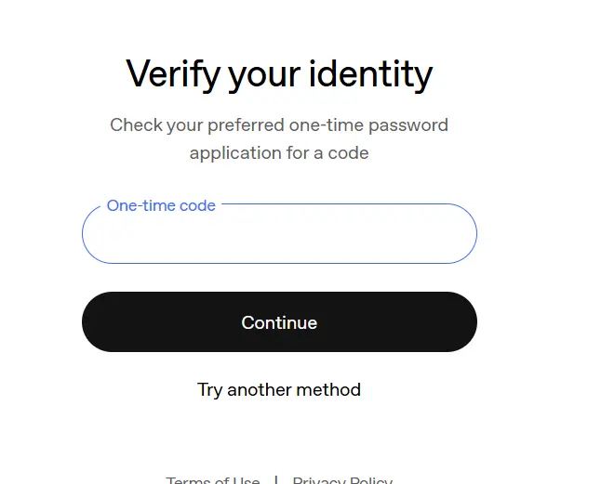Choose a different verification method
The width and height of the screenshot is (601, 484).
point(279,390)
